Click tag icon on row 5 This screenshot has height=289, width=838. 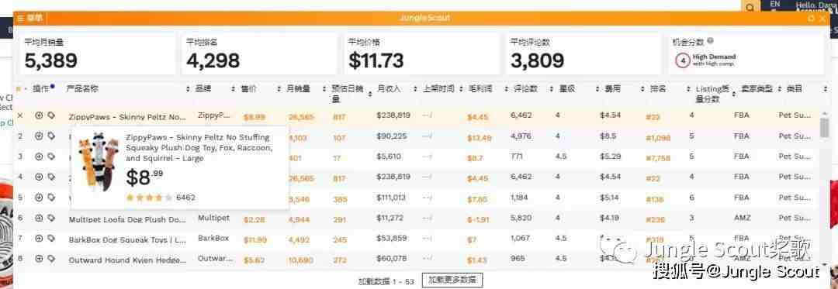[x=50, y=198]
